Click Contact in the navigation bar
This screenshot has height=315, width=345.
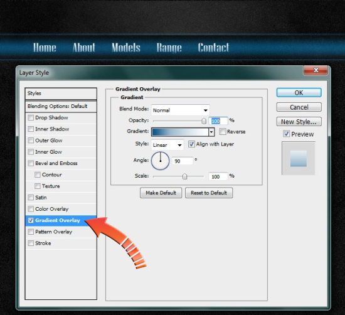point(213,48)
